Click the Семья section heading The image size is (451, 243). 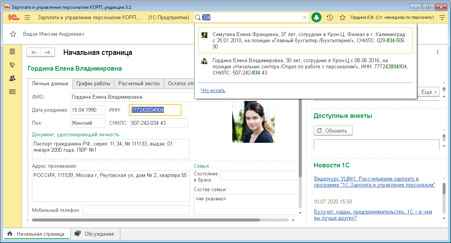pyautogui.click(x=201, y=166)
